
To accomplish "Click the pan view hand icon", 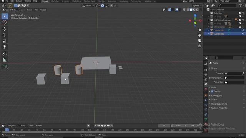I will (x=199, y=35).
